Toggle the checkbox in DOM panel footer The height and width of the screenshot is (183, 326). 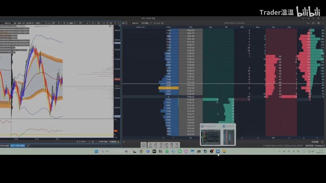tap(286, 146)
